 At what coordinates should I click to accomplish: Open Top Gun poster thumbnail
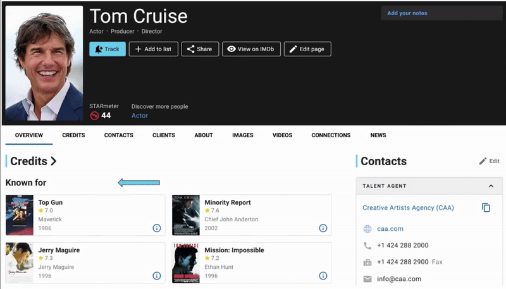point(20,215)
